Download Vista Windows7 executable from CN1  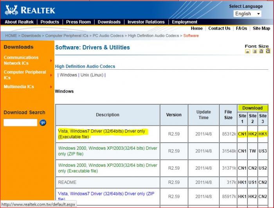click(x=242, y=134)
